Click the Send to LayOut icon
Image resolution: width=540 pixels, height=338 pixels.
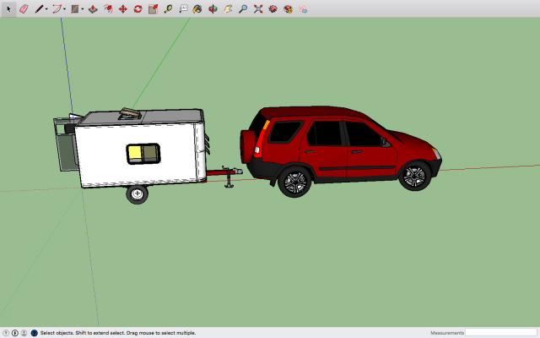pyautogui.click(x=303, y=9)
